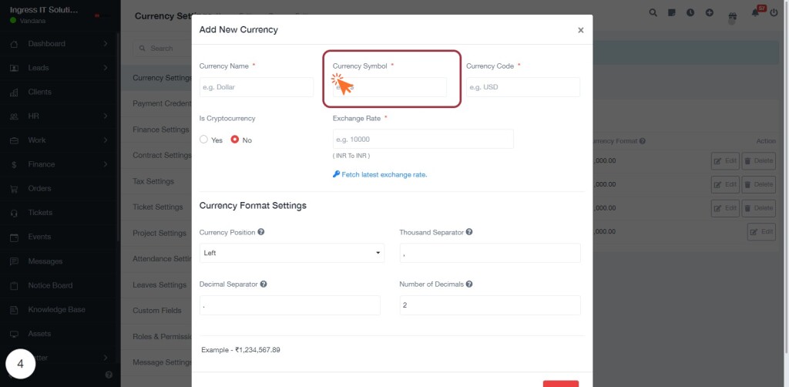Open Message Settings menu item
Image resolution: width=789 pixels, height=387 pixels.
pos(162,362)
